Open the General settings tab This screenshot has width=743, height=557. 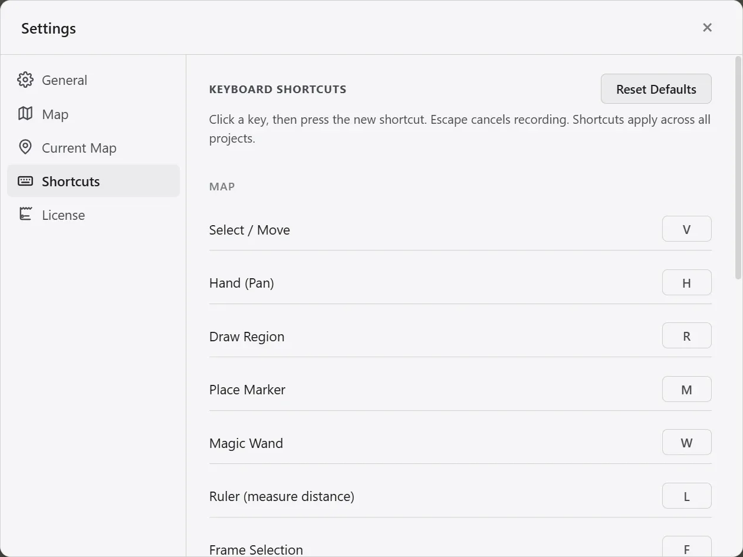(93, 80)
